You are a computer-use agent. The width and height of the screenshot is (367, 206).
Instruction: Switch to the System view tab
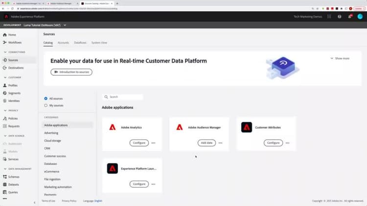99,43
